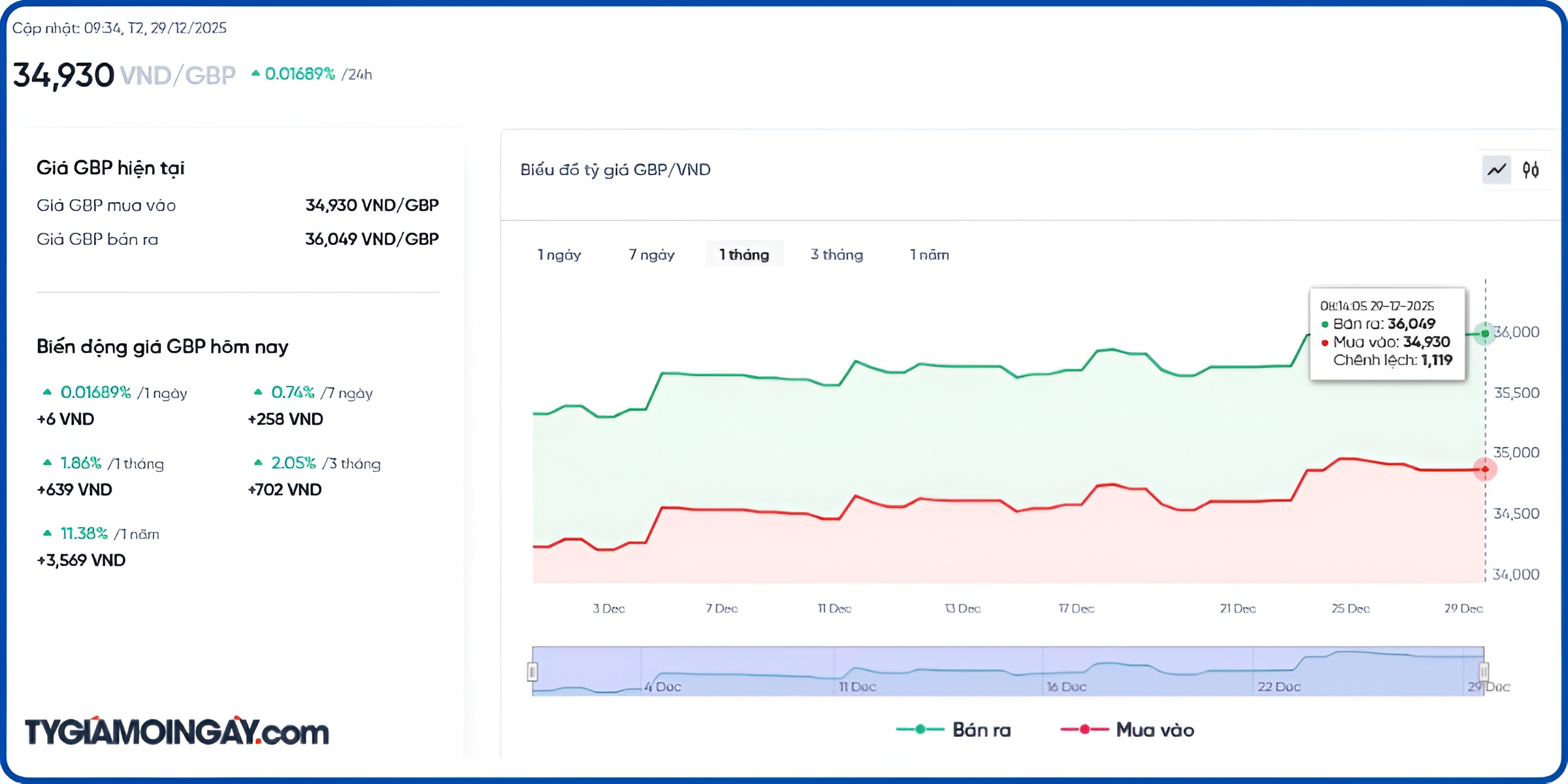
Task: Click left handle of range navigator
Action: (532, 672)
